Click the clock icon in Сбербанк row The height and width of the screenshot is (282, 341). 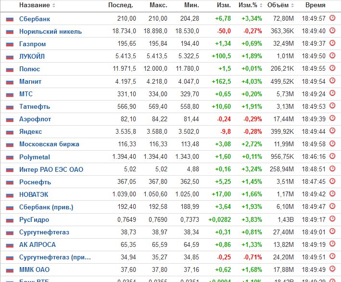point(332,18)
